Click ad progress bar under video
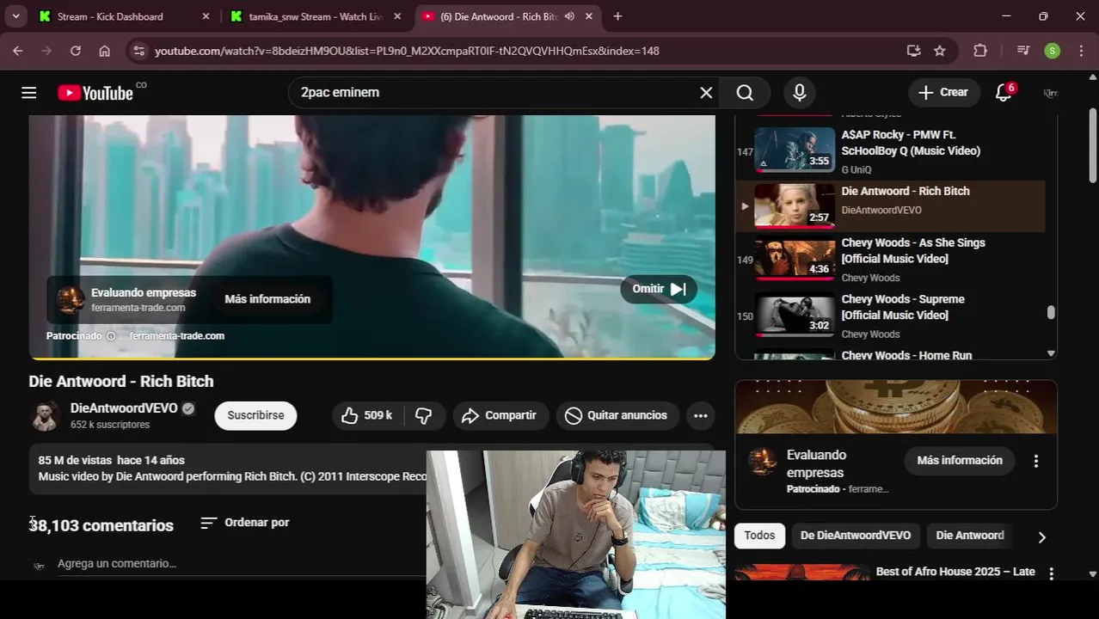1099x619 pixels. pos(372,358)
